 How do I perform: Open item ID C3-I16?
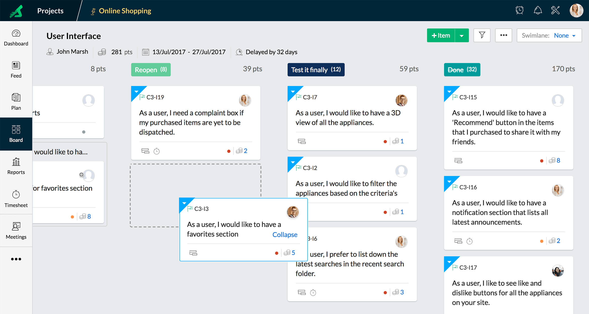tap(468, 187)
